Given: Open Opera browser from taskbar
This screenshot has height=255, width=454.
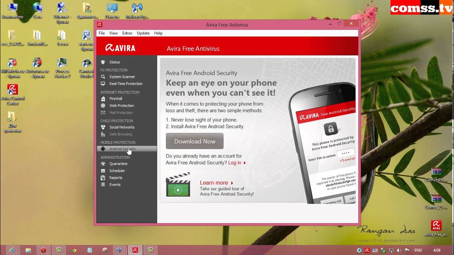Looking at the screenshot, I should coord(43,250).
